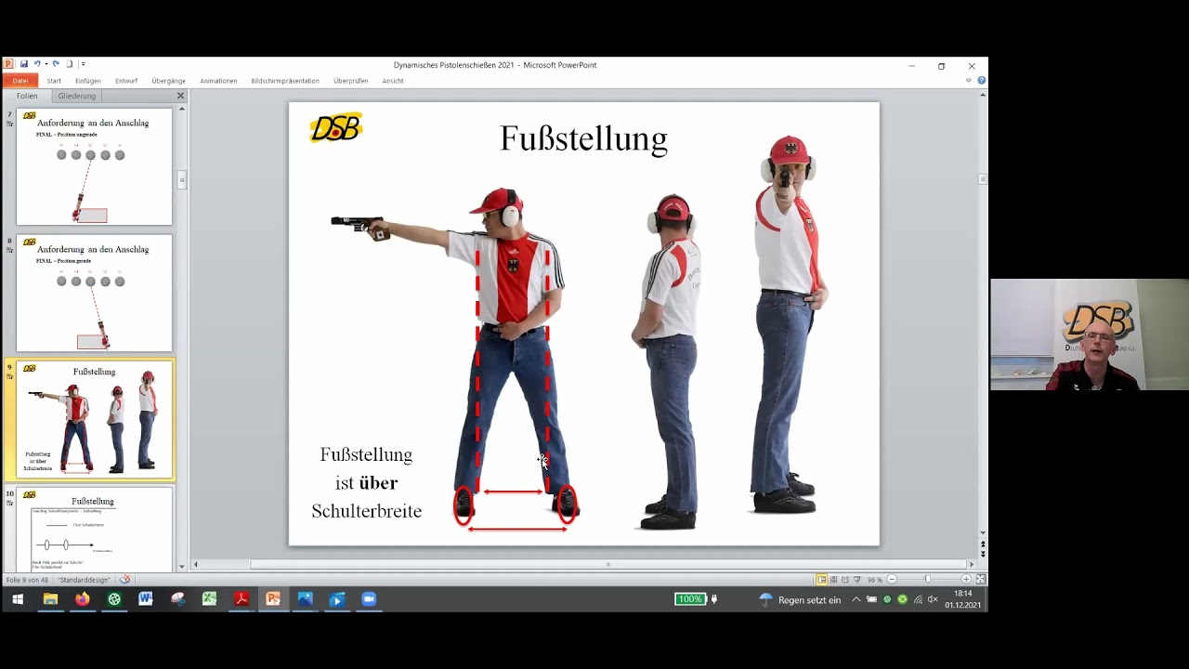Click the zoom out minus button
Screen dimensions: 1189x669
pyautogui.click(x=892, y=580)
